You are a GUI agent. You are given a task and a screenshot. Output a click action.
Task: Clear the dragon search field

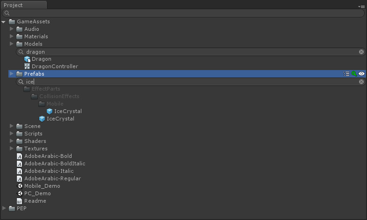361,52
